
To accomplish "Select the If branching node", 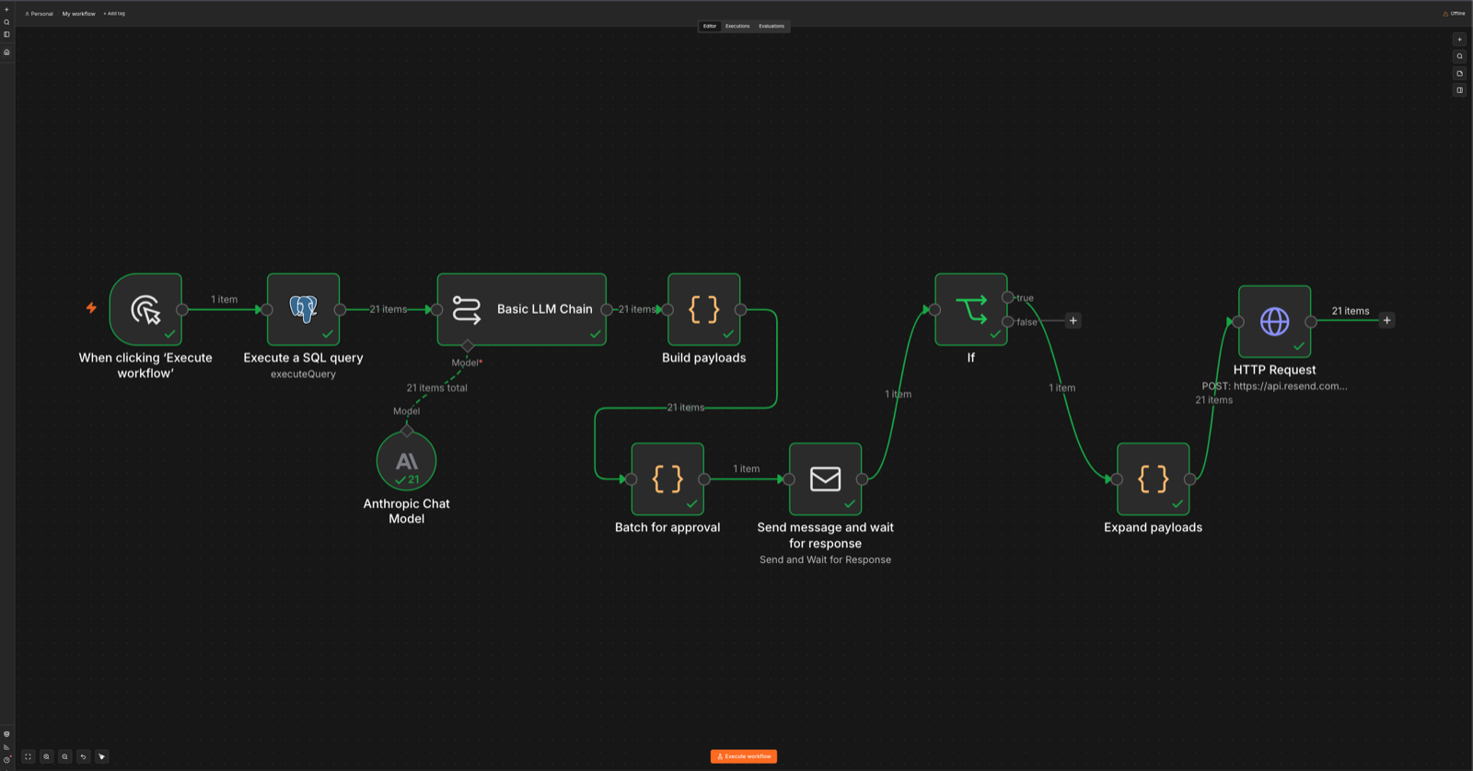I will click(x=971, y=309).
